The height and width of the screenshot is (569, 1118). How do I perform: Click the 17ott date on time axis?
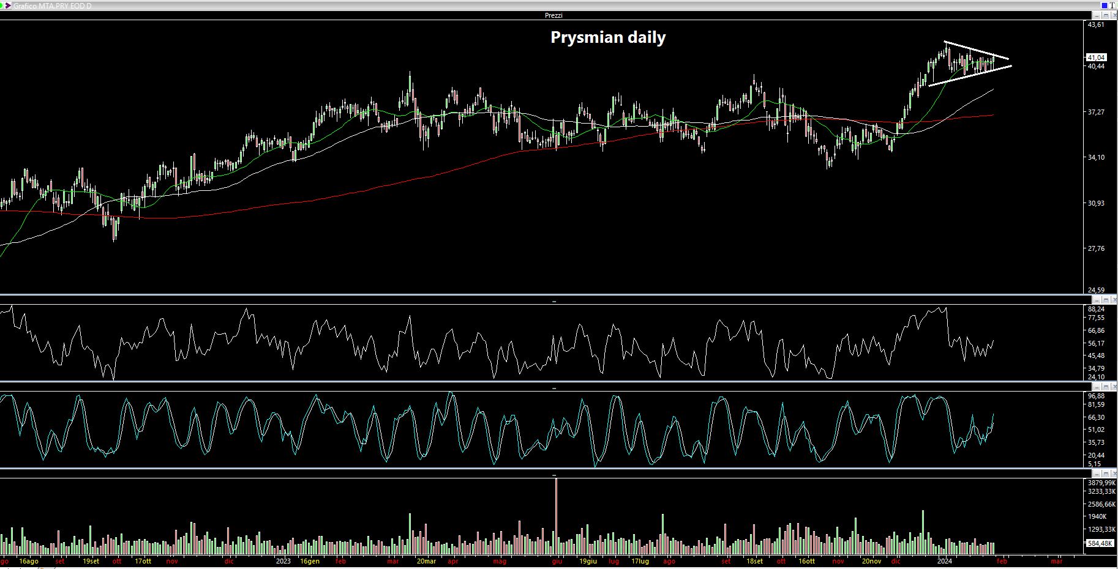(143, 561)
